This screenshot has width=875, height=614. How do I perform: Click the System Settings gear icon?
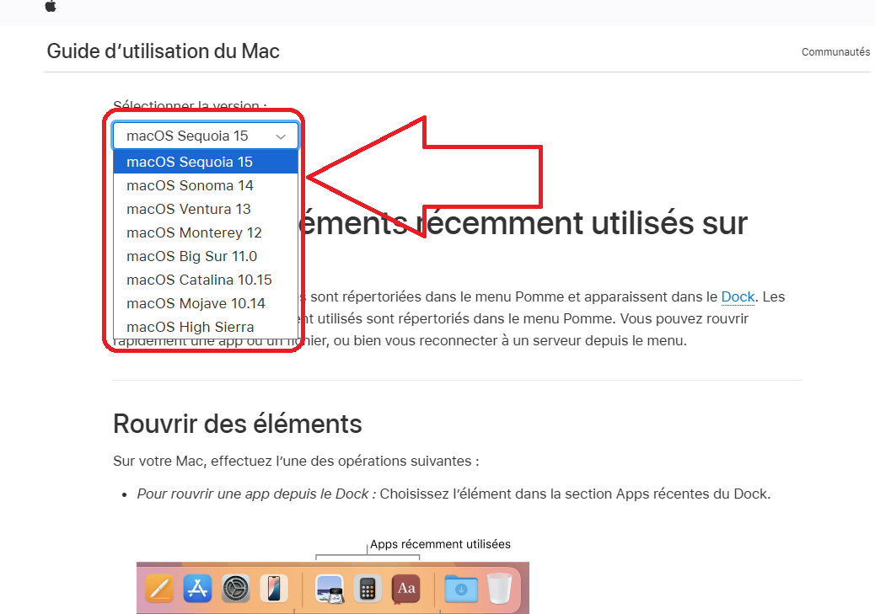coord(236,589)
